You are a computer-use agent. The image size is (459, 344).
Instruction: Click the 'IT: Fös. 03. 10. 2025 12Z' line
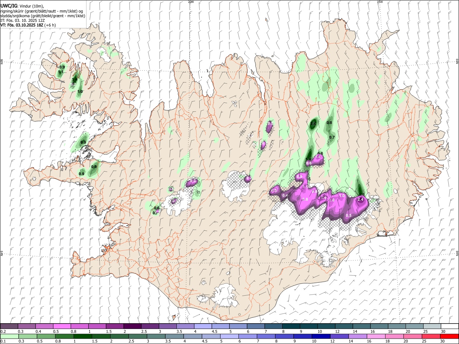click(x=23, y=20)
